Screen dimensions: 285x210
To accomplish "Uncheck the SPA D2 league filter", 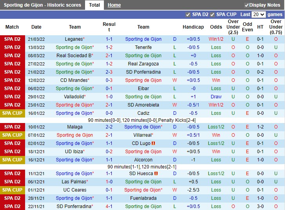I will pos(188,14).
